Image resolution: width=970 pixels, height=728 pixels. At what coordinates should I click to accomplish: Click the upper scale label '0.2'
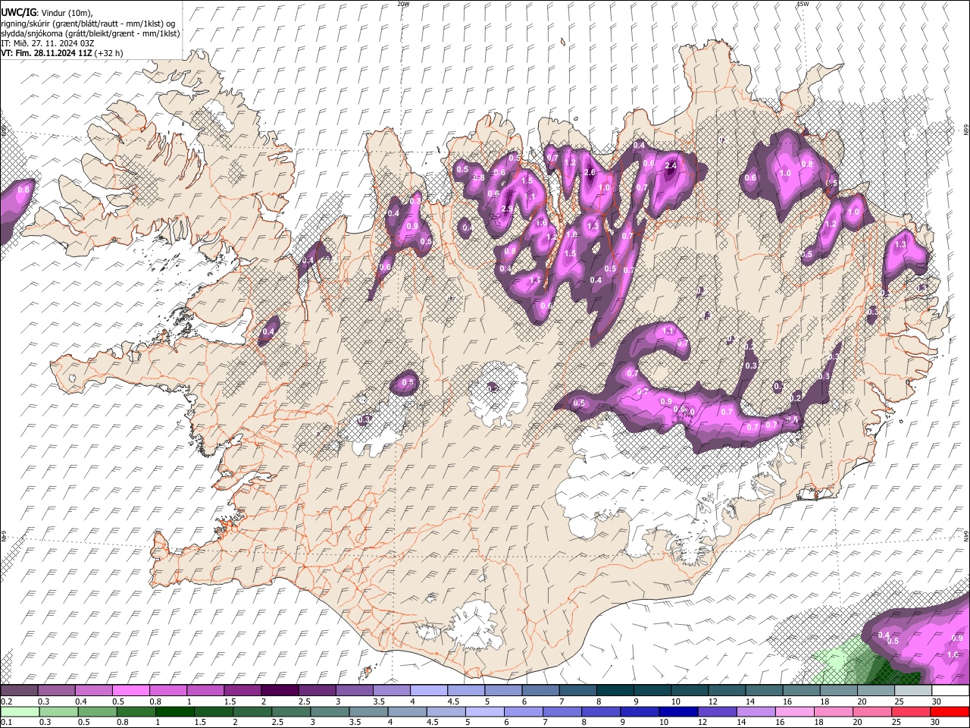[x=6, y=701]
